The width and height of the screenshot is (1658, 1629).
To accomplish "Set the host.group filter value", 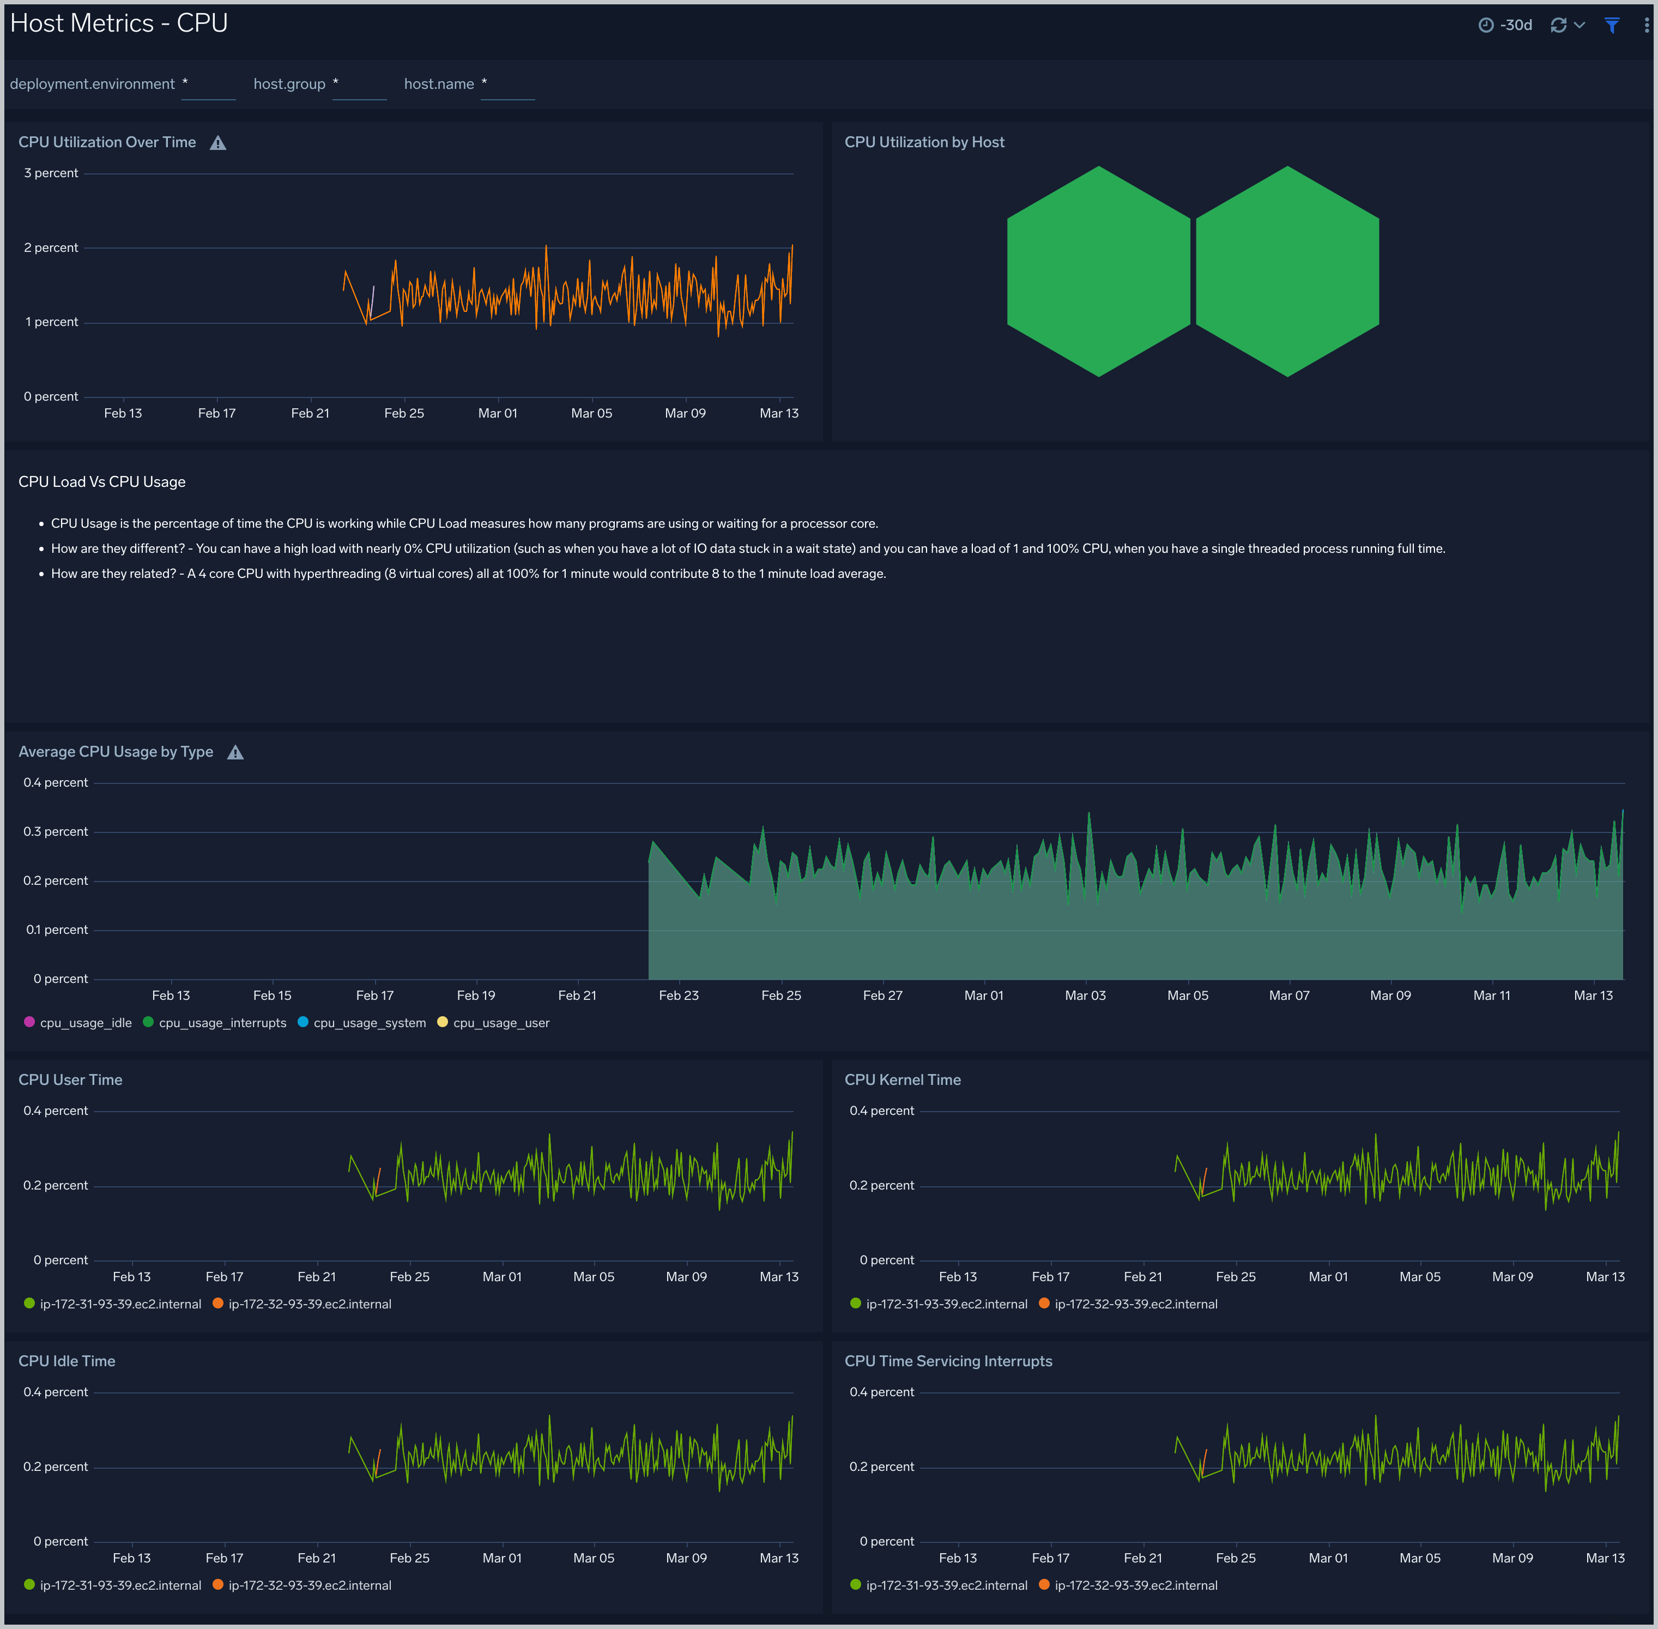I will 359,84.
